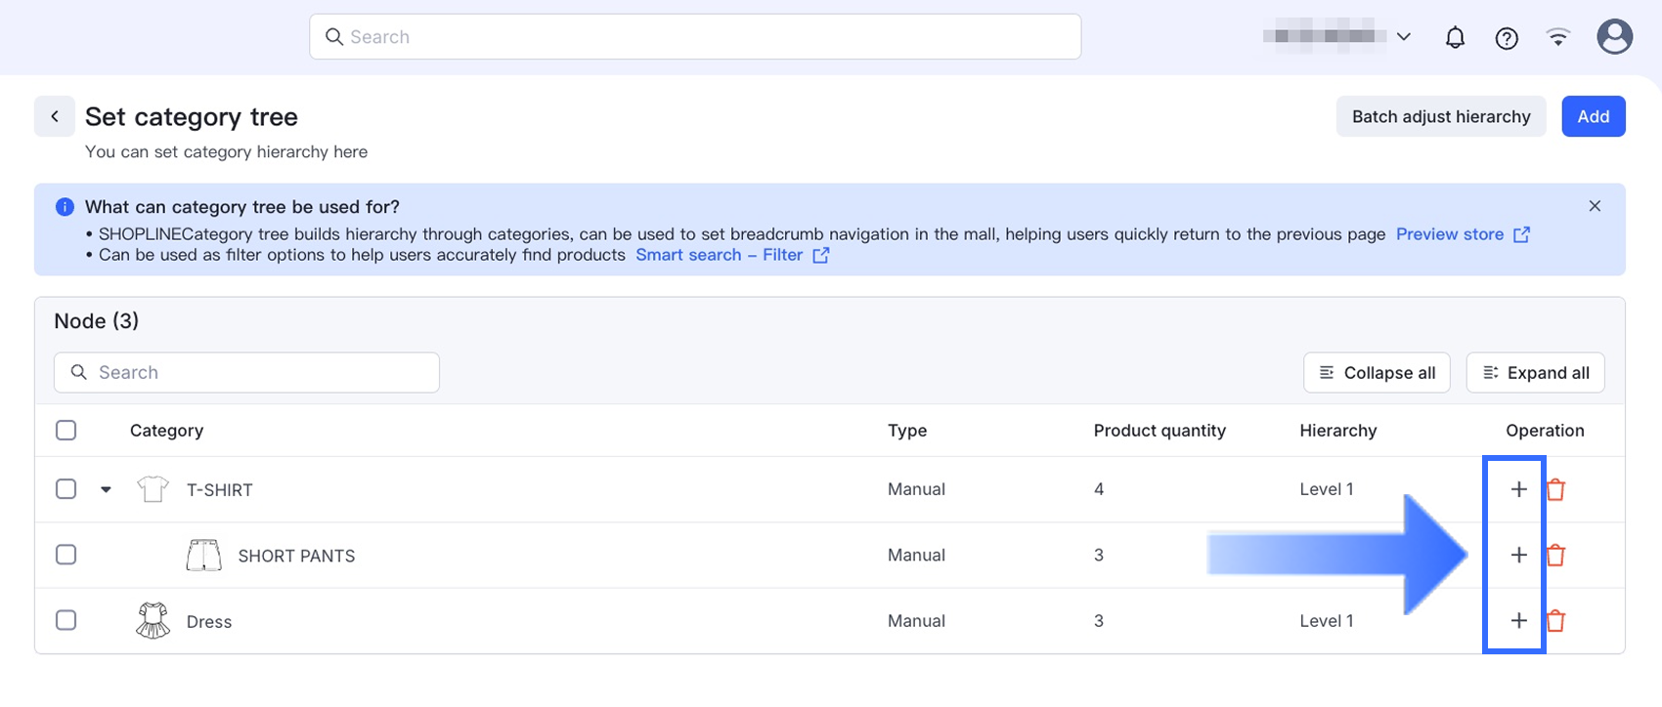Go back using the left arrow button

coord(55,117)
